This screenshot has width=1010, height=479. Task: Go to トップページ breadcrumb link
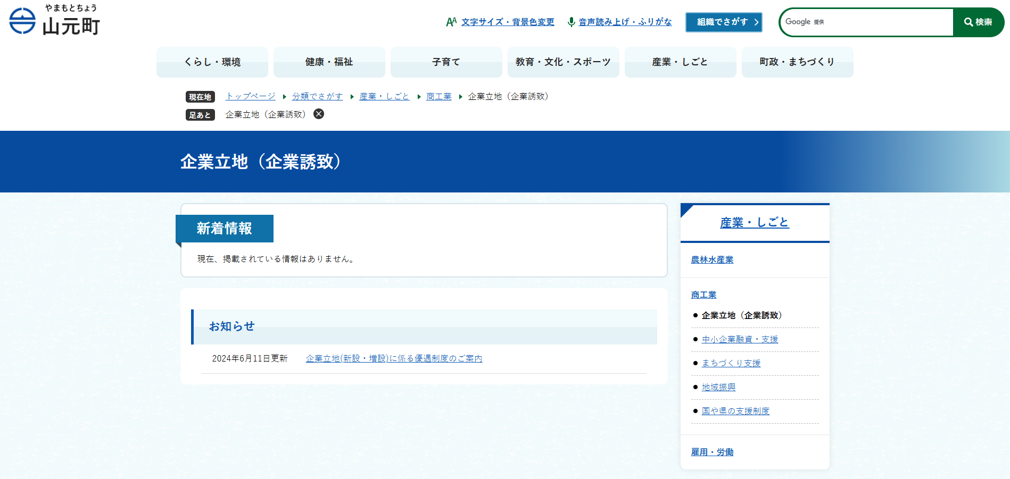coord(251,96)
